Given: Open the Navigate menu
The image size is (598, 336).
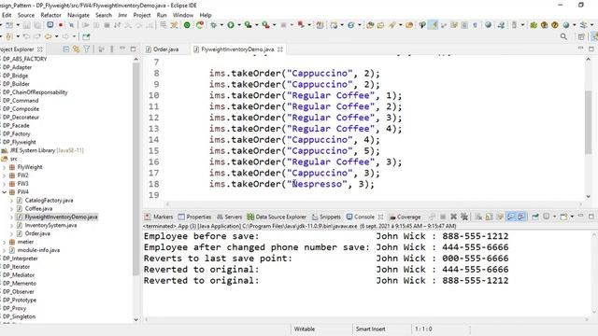Looking at the screenshot, I should tap(78, 15).
